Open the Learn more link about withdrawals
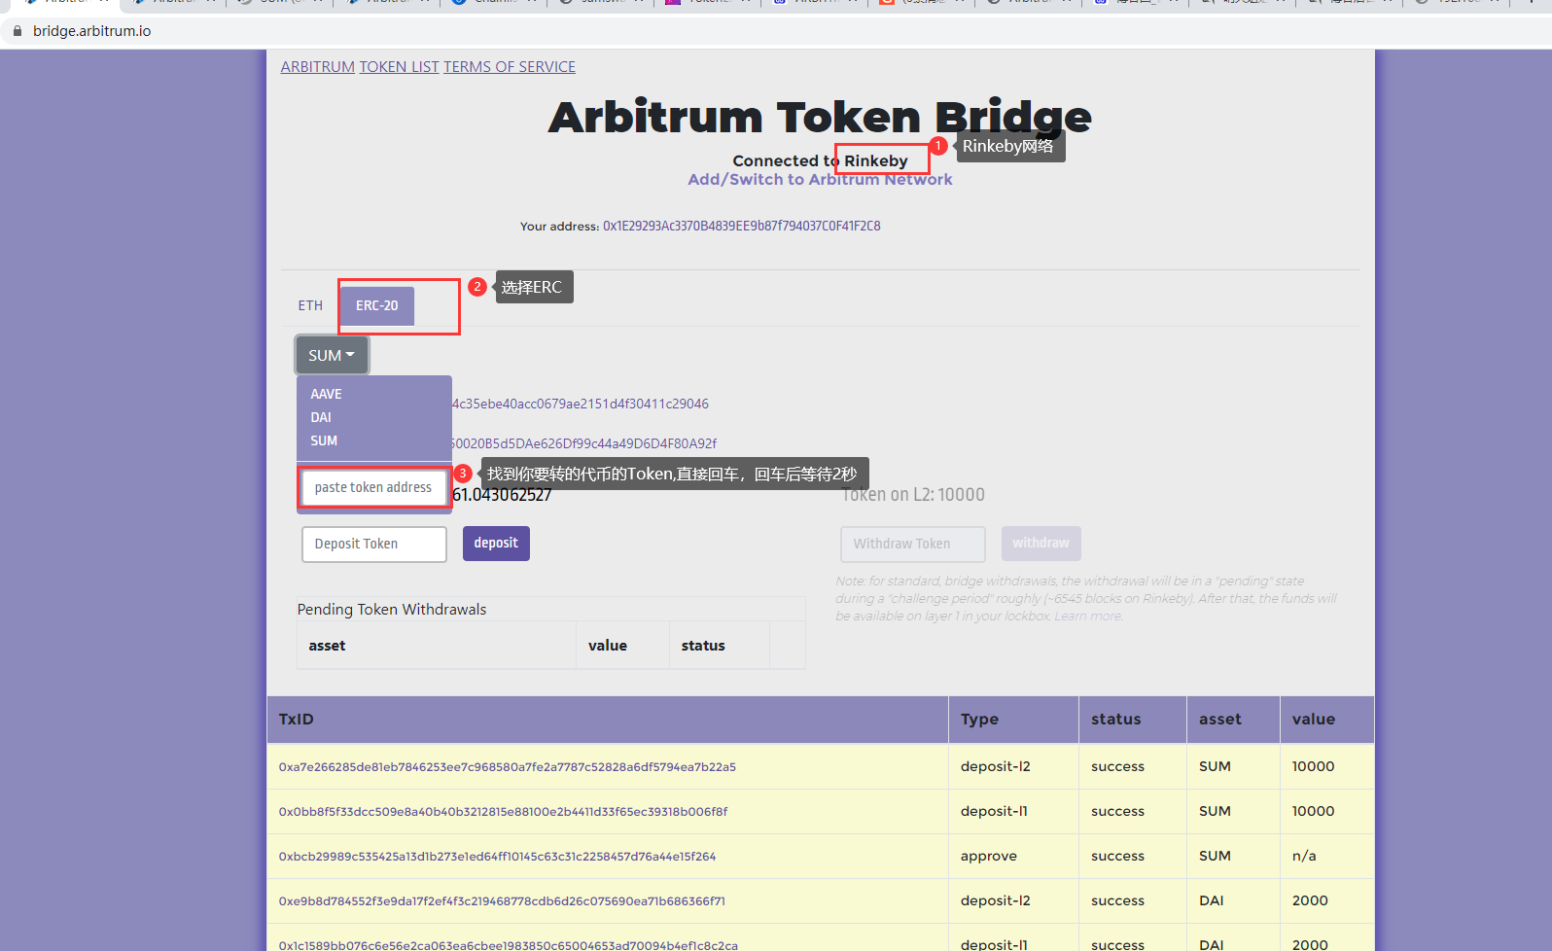1552x951 pixels. (x=1088, y=616)
